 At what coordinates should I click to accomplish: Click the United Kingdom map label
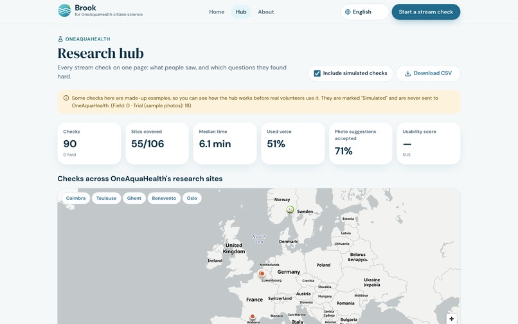tap(234, 248)
